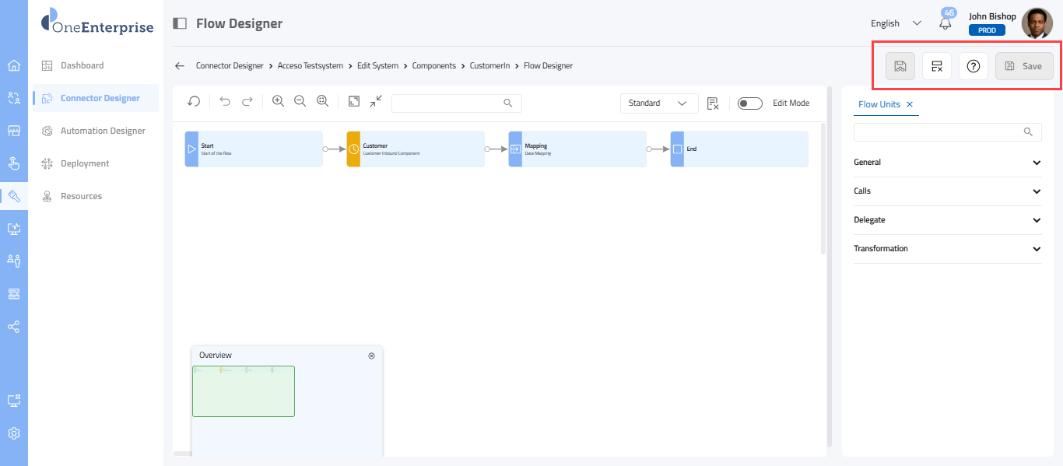Click the Save button
1063x466 pixels.
[x=1023, y=66]
